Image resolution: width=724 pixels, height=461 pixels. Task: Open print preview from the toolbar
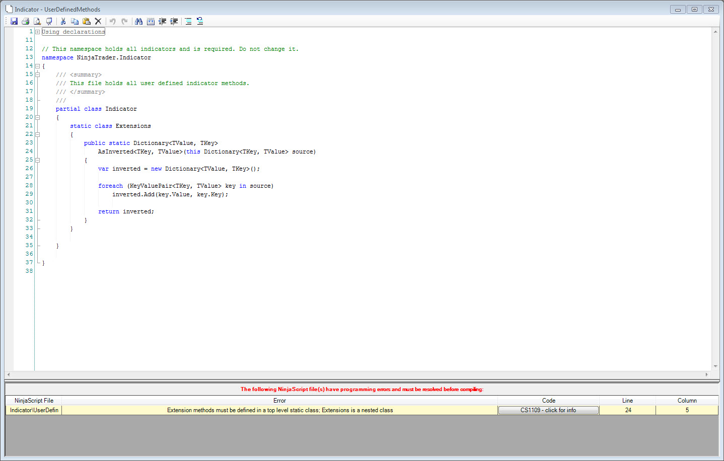click(x=37, y=21)
